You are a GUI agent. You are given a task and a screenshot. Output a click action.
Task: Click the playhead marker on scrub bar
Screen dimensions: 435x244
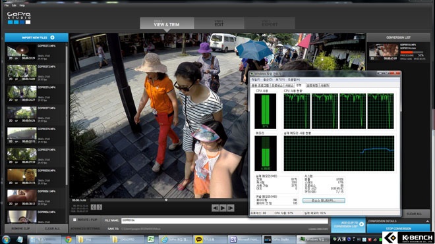click(x=166, y=200)
